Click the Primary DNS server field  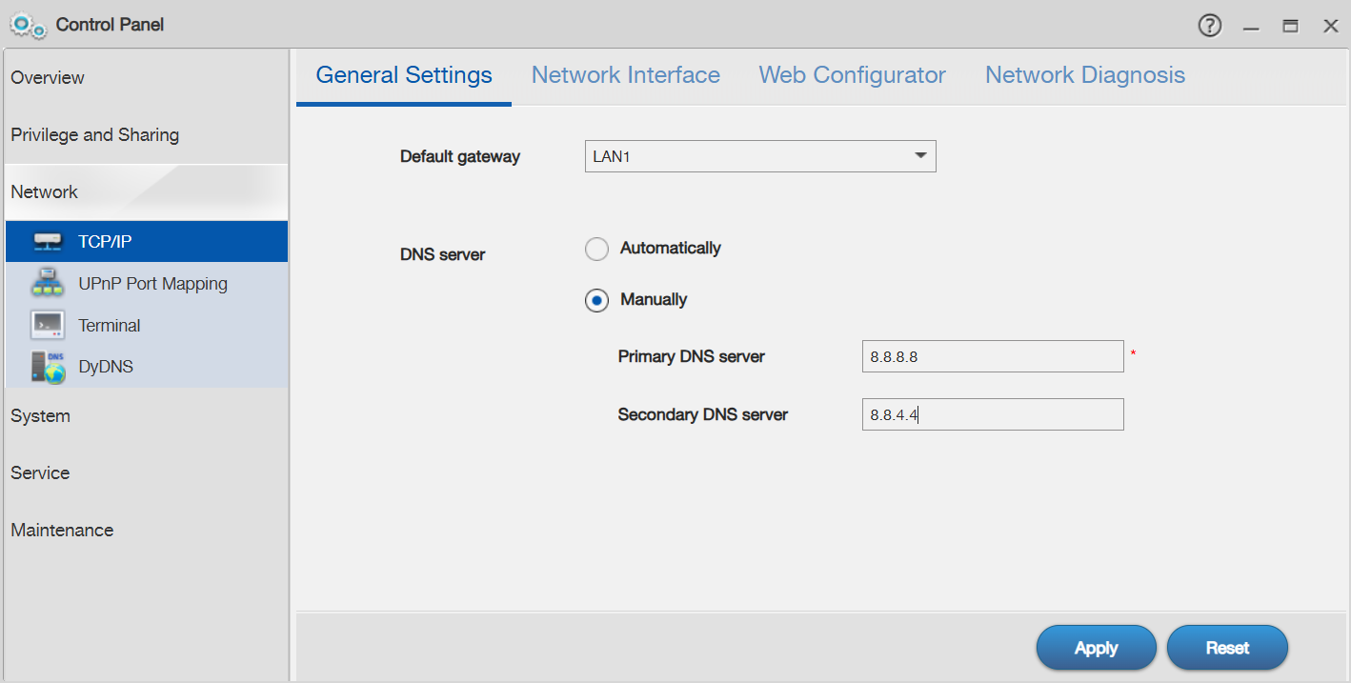coord(993,357)
